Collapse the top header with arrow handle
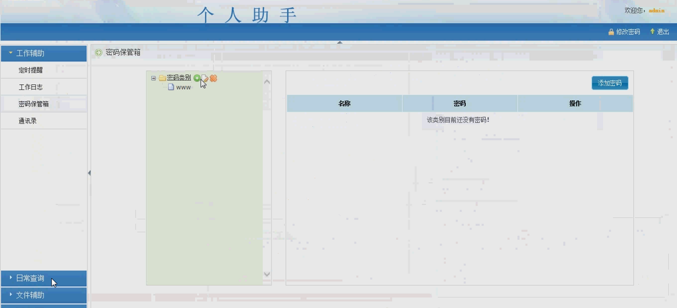 click(340, 42)
